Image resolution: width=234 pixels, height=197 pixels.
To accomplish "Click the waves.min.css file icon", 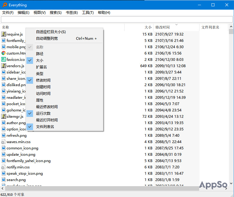I will click(4, 142).
